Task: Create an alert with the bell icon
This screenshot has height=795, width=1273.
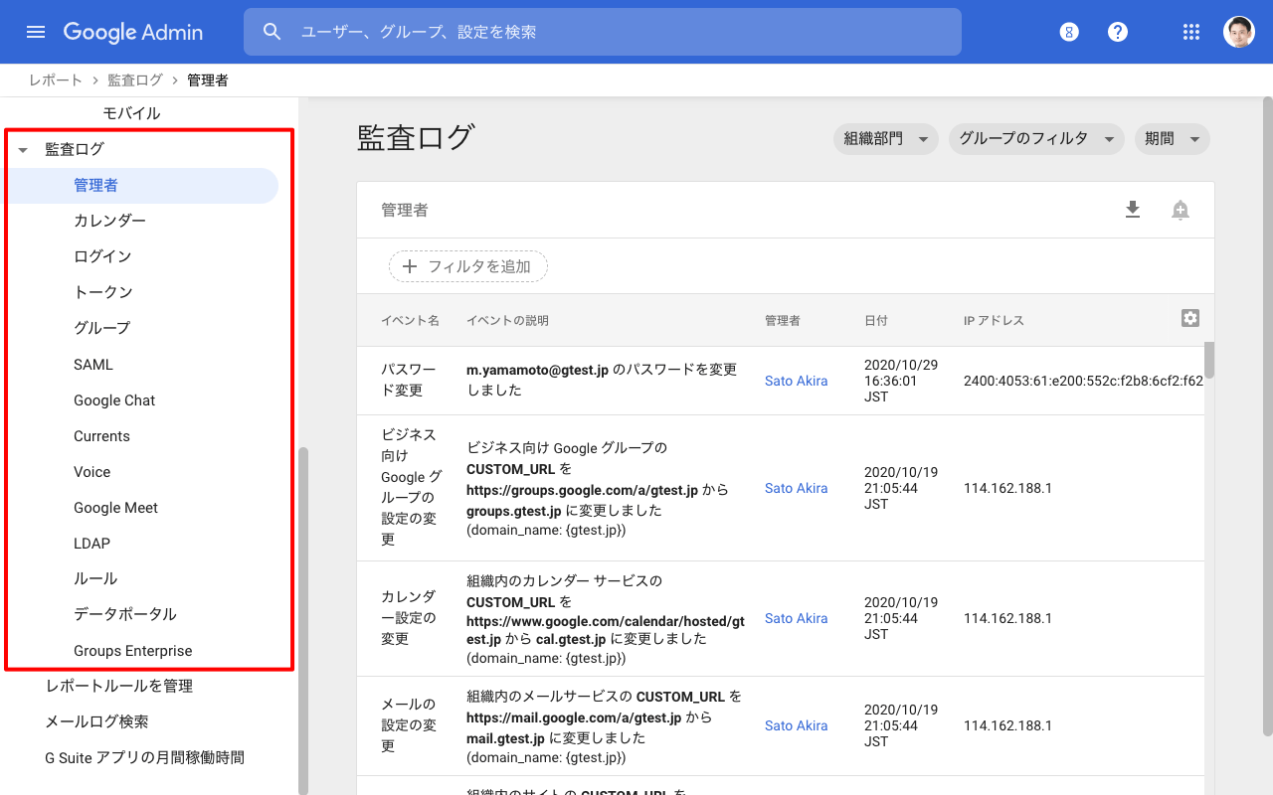Action: tap(1181, 210)
